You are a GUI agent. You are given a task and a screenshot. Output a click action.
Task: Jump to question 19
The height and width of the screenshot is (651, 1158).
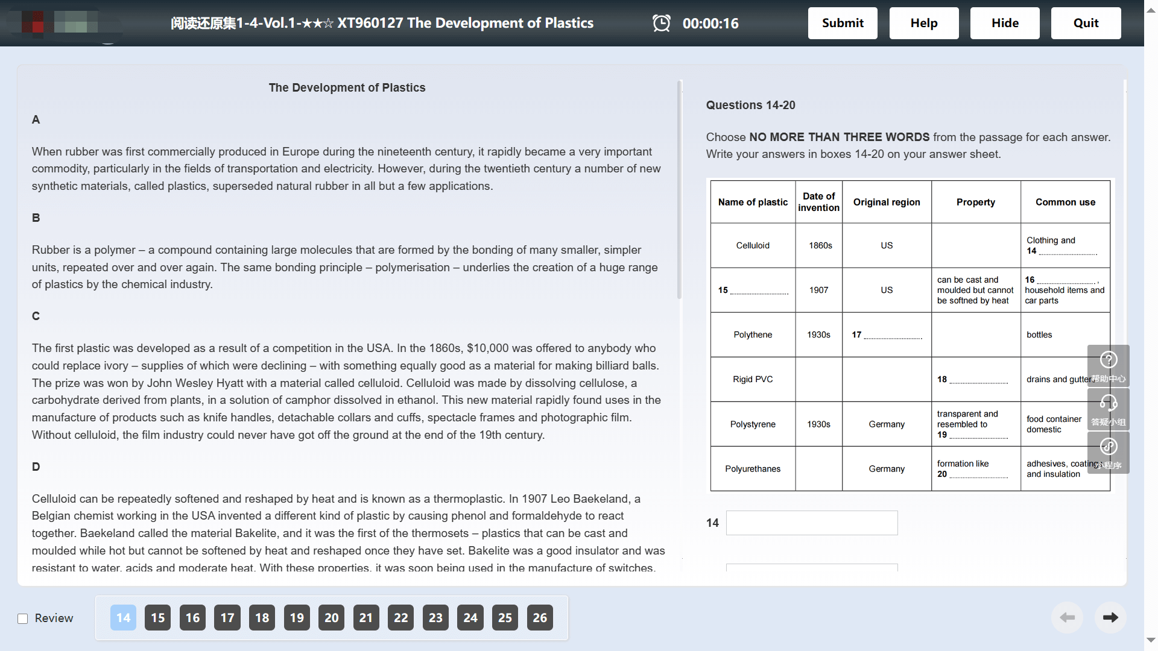point(297,618)
